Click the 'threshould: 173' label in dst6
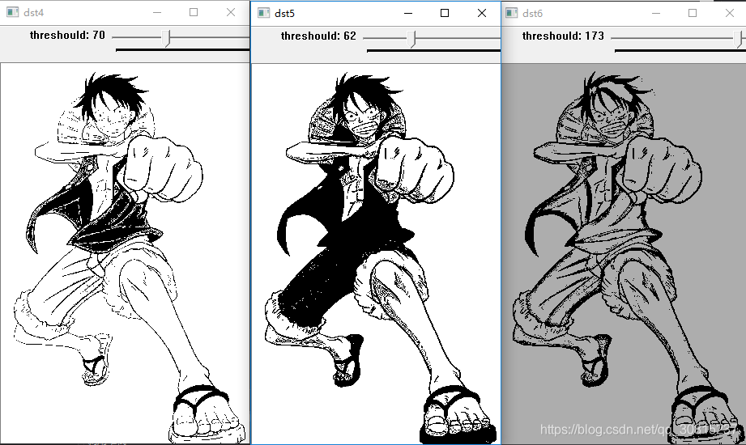 (563, 36)
